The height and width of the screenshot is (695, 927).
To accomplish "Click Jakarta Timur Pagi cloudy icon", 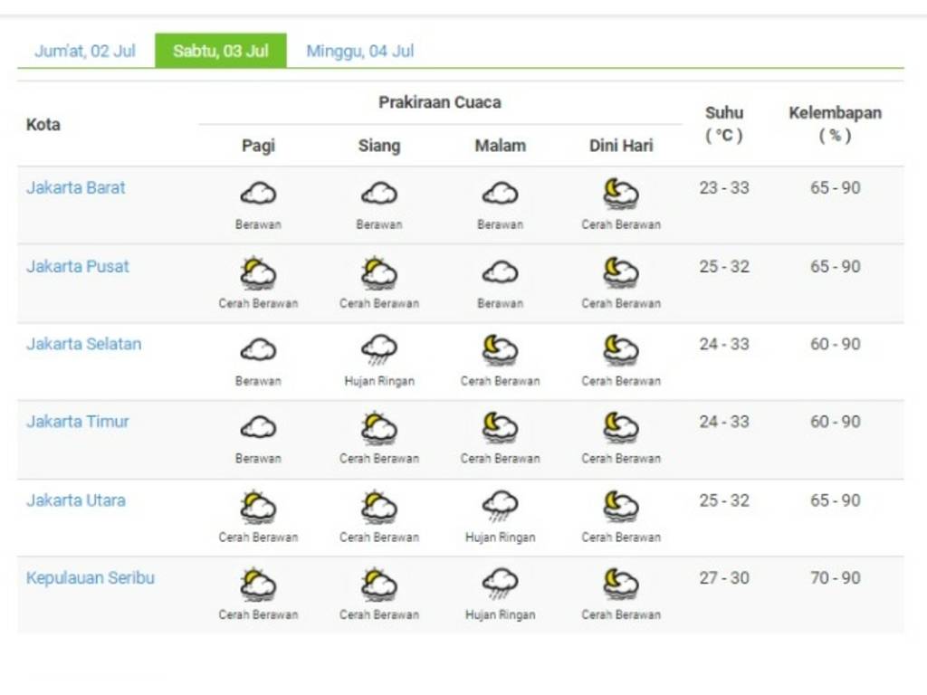I will tap(258, 427).
